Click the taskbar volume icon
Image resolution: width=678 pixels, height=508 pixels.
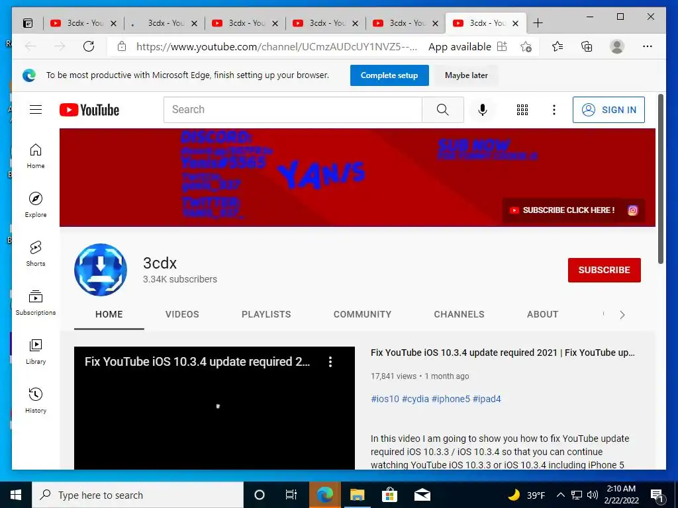pyautogui.click(x=593, y=495)
